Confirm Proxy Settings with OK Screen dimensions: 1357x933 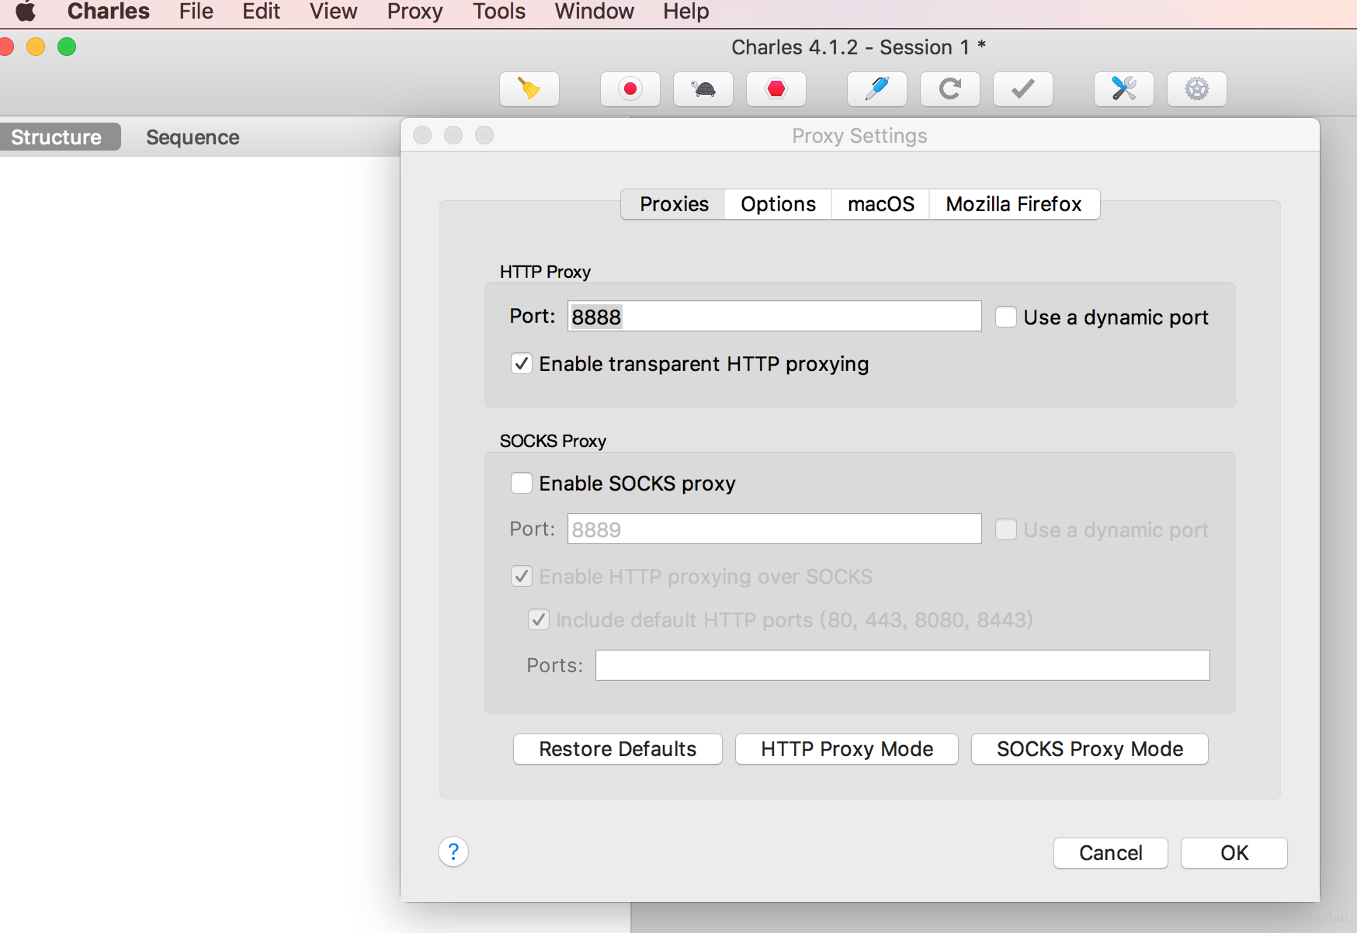[1234, 853]
